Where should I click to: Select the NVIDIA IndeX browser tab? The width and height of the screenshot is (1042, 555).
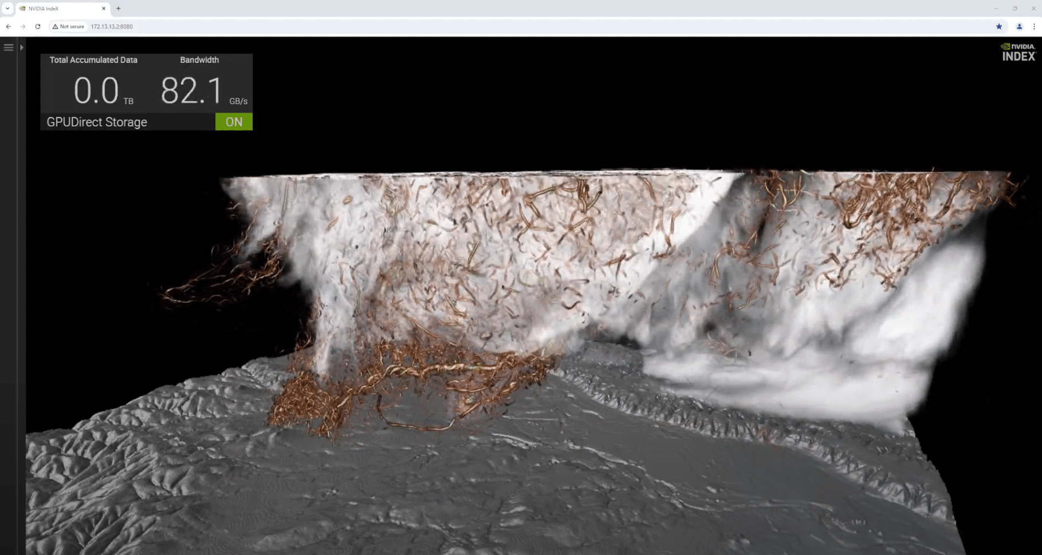[x=57, y=9]
